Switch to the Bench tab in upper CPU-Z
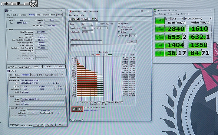 (53, 15)
